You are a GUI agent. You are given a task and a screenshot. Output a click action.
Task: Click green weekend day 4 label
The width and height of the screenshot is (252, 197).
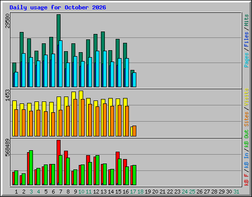(38, 192)
